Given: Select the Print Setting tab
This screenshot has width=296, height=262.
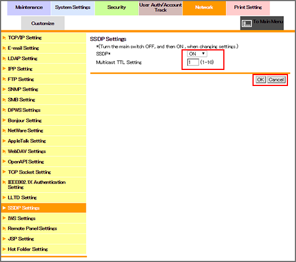Looking at the screenshot, I should coord(248,8).
